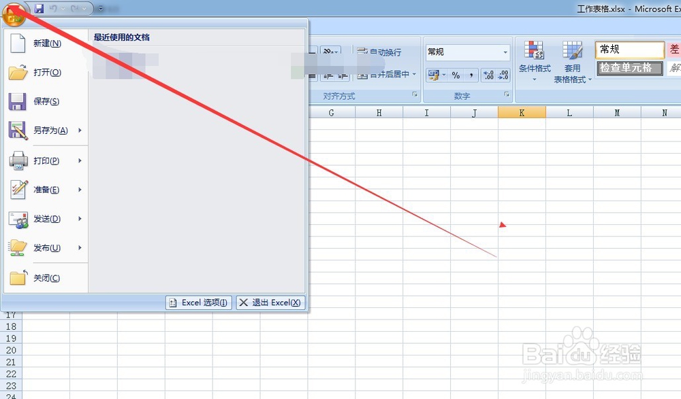Click the floppy icon beside 保存
This screenshot has width=681, height=399.
(18, 101)
